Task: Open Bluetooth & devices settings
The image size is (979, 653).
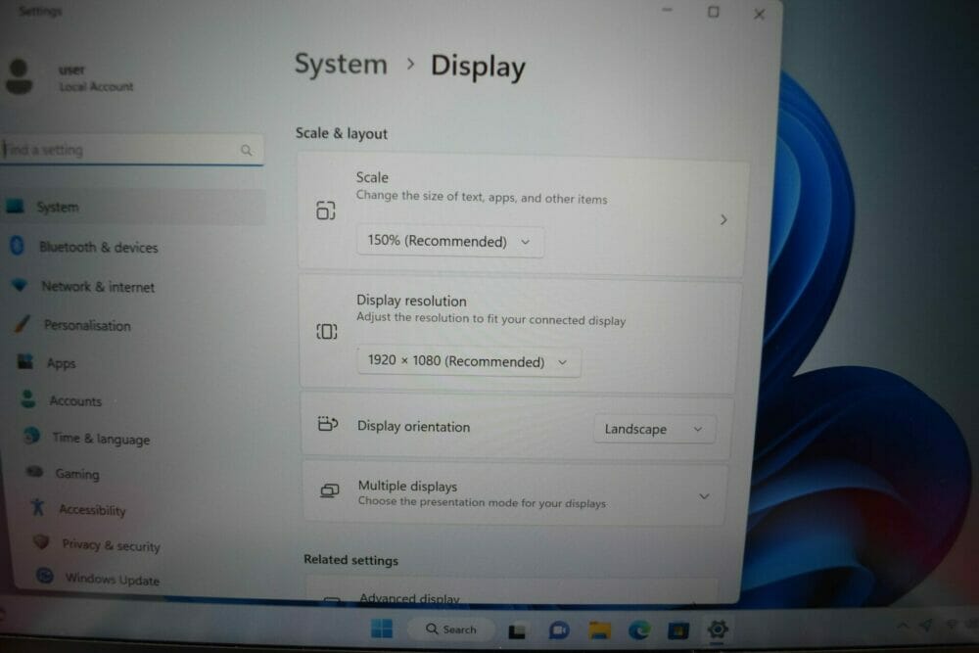Action: [98, 248]
